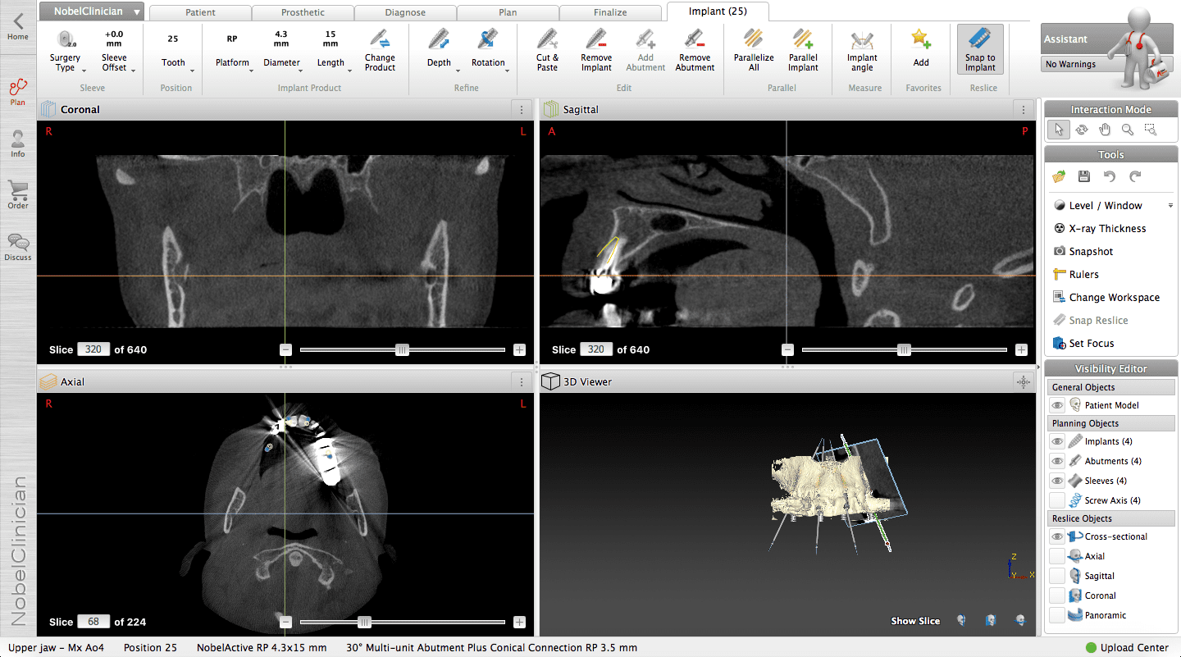1181x657 pixels.
Task: Toggle Sleeves (4) visibility eye
Action: click(x=1057, y=481)
